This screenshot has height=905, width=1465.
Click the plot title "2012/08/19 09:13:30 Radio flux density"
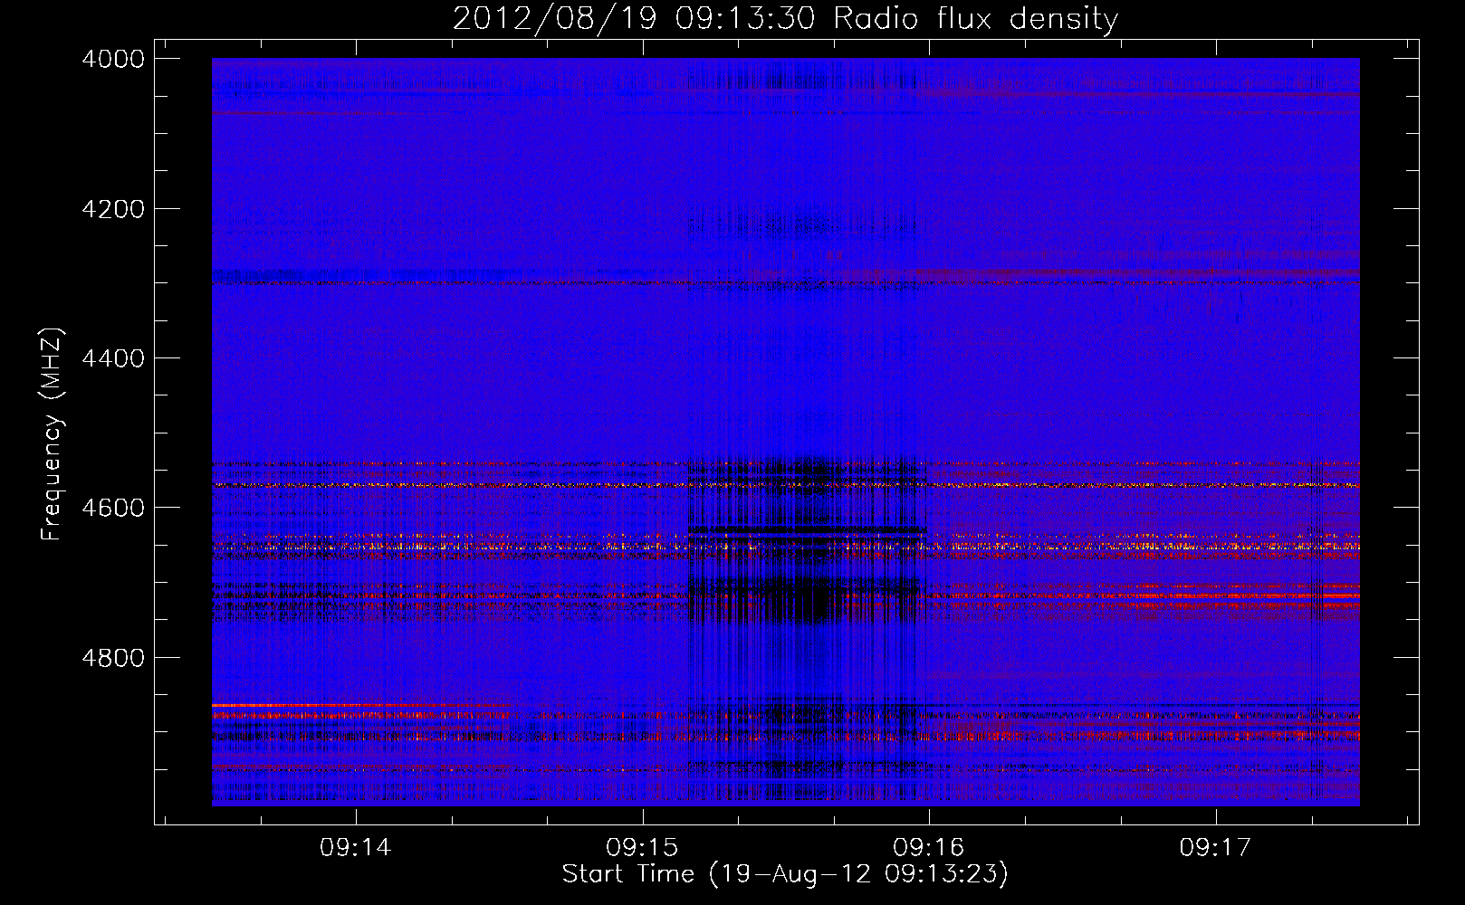(x=785, y=19)
